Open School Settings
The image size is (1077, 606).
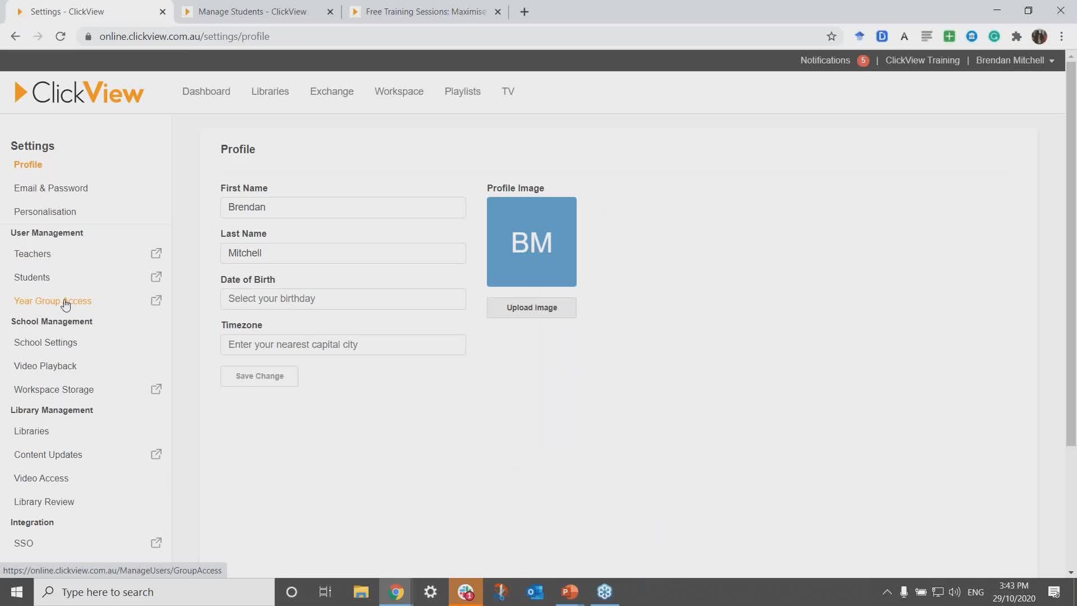(45, 343)
